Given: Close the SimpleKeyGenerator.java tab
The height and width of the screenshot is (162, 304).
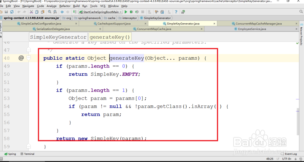Looking at the screenshot, I should 214,24.
